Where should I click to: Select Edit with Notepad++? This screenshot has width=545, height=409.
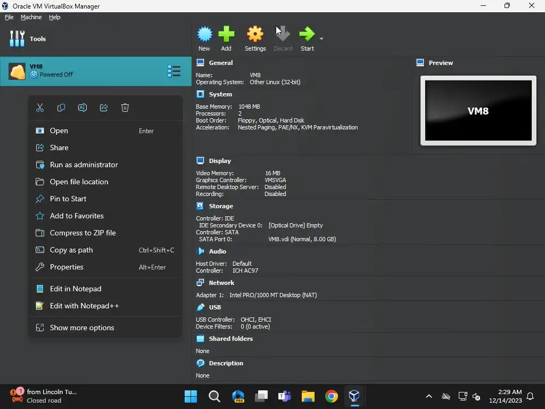(x=105, y=306)
